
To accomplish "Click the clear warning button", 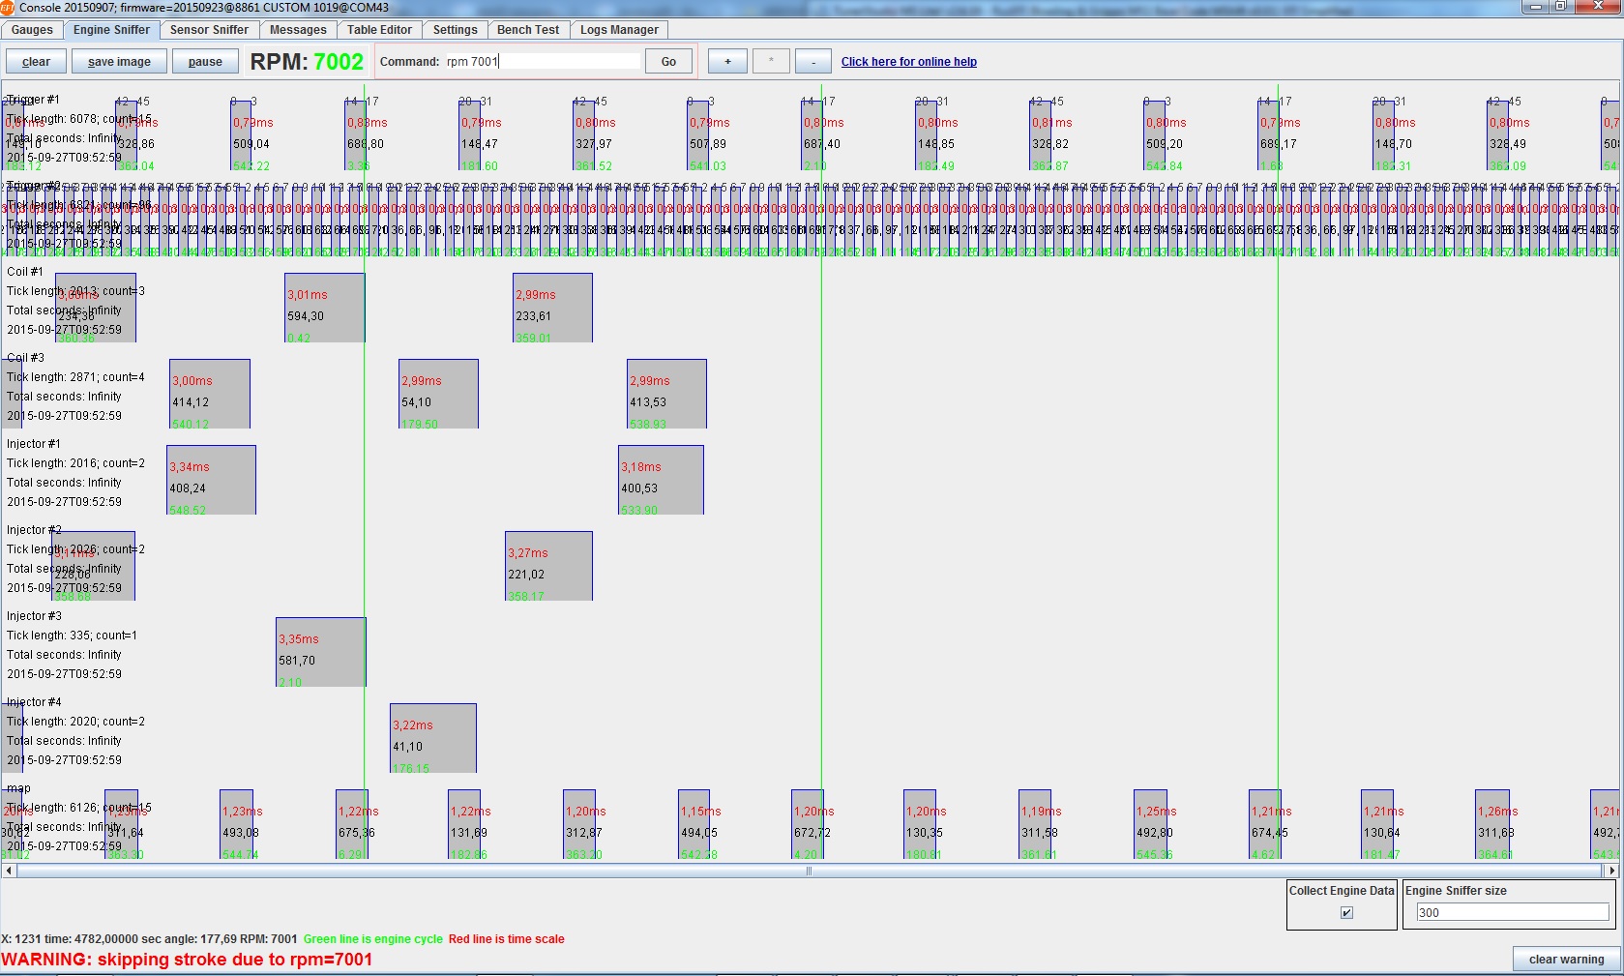I will coord(1566,960).
